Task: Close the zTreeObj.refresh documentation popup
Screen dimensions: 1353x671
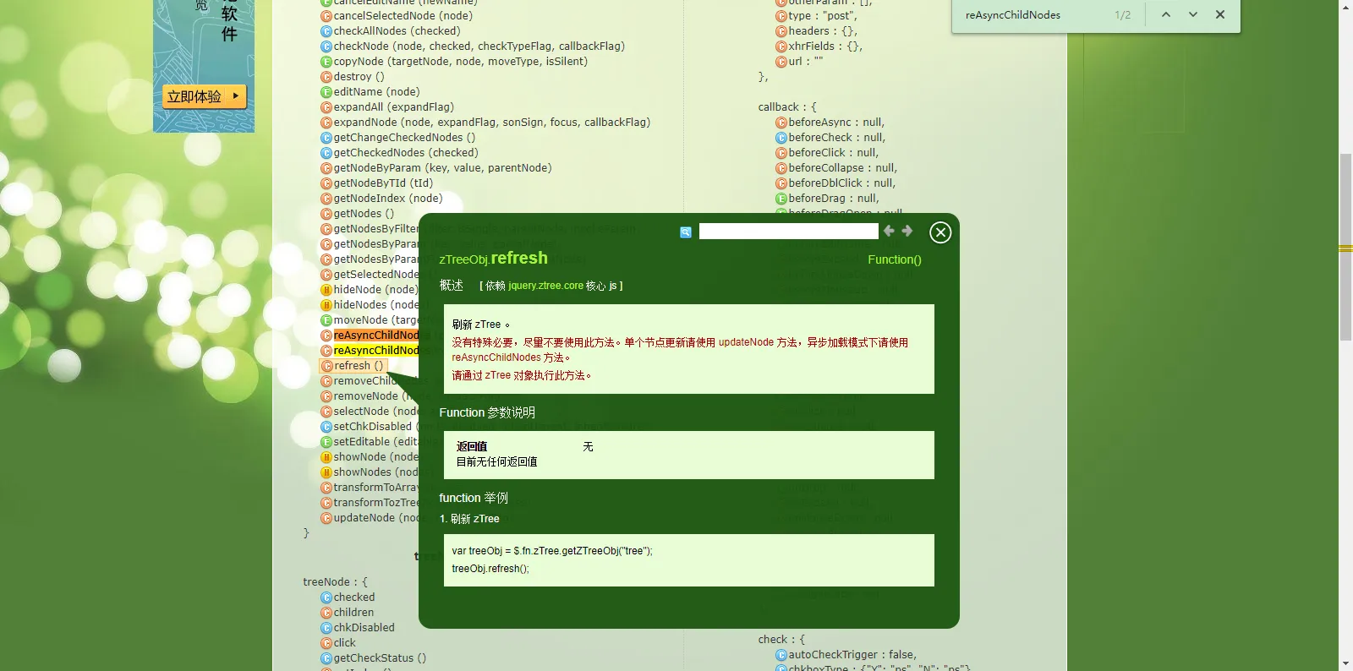Action: (940, 232)
